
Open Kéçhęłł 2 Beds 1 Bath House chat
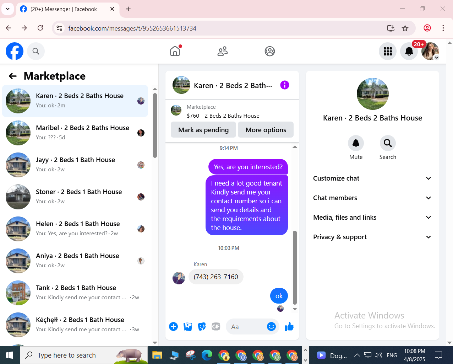pos(75,325)
